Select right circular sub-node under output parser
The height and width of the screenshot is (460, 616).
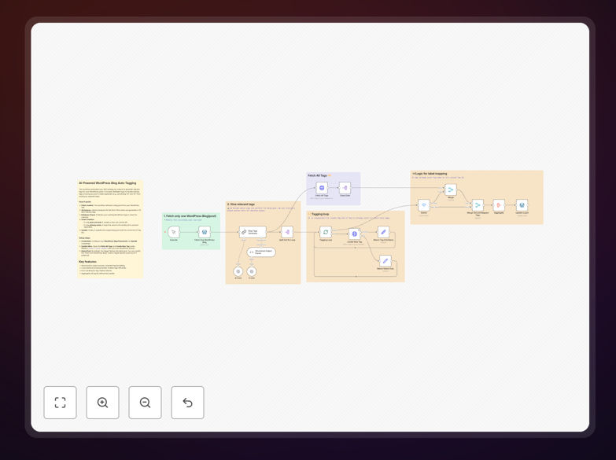(x=252, y=271)
